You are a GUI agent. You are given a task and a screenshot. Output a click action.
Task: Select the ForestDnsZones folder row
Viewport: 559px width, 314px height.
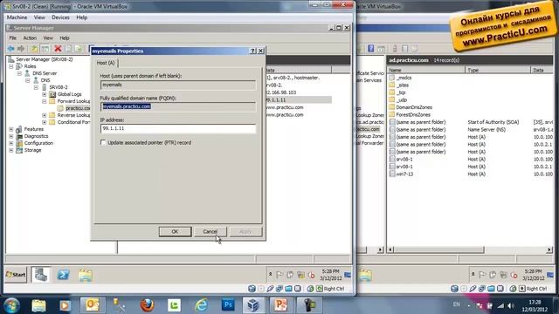410,114
